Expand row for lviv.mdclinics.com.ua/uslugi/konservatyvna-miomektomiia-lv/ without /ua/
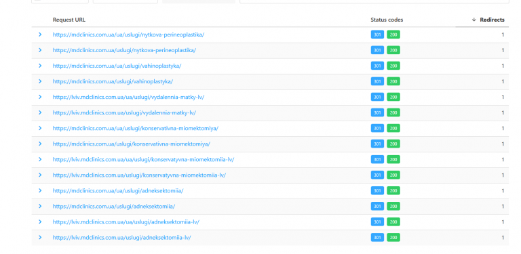Viewport: 521px width, 254px height. click(x=40, y=175)
